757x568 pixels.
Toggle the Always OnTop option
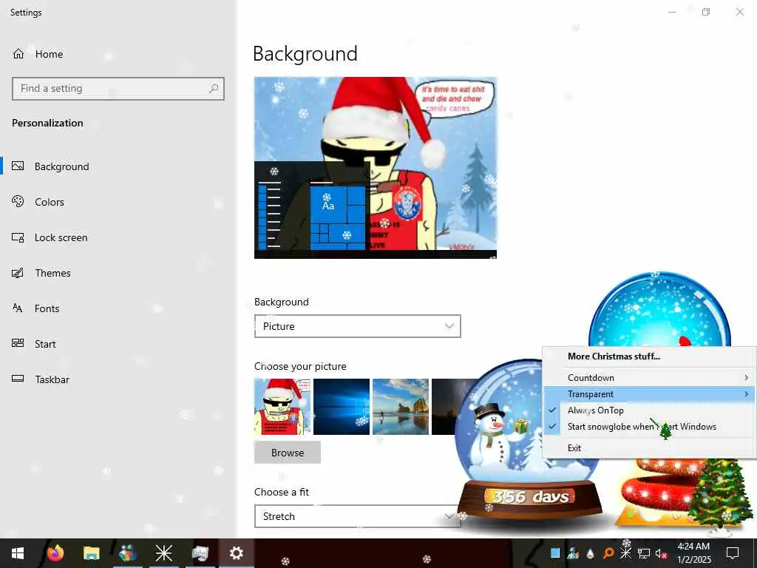[649, 410]
